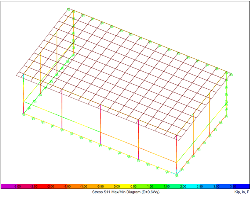The image size is (251, 197).
Task: Click the 3.50 legend value
Action: click(x=233, y=187)
